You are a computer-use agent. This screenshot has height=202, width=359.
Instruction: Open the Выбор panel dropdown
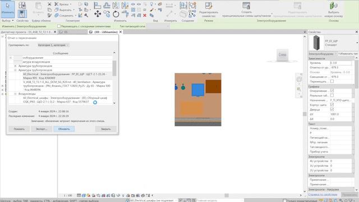pyautogui.click(x=8, y=21)
